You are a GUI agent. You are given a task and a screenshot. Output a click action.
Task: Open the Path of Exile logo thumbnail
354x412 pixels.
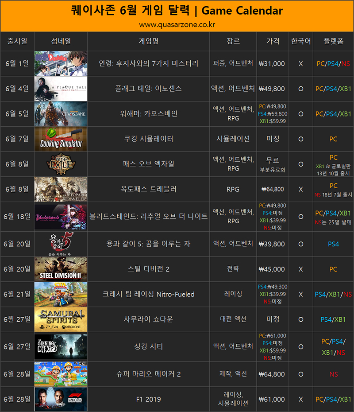pos(61,164)
